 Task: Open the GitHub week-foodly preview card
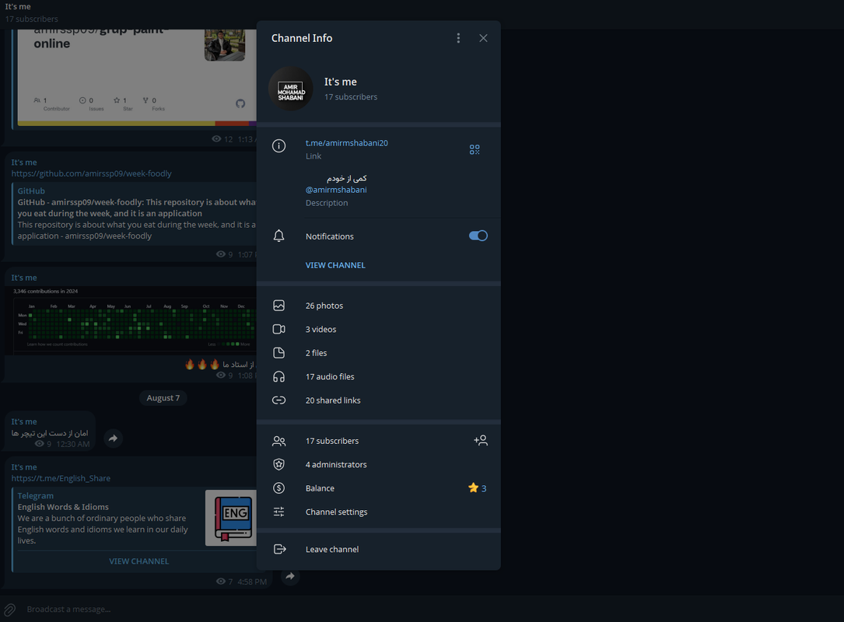point(135,214)
